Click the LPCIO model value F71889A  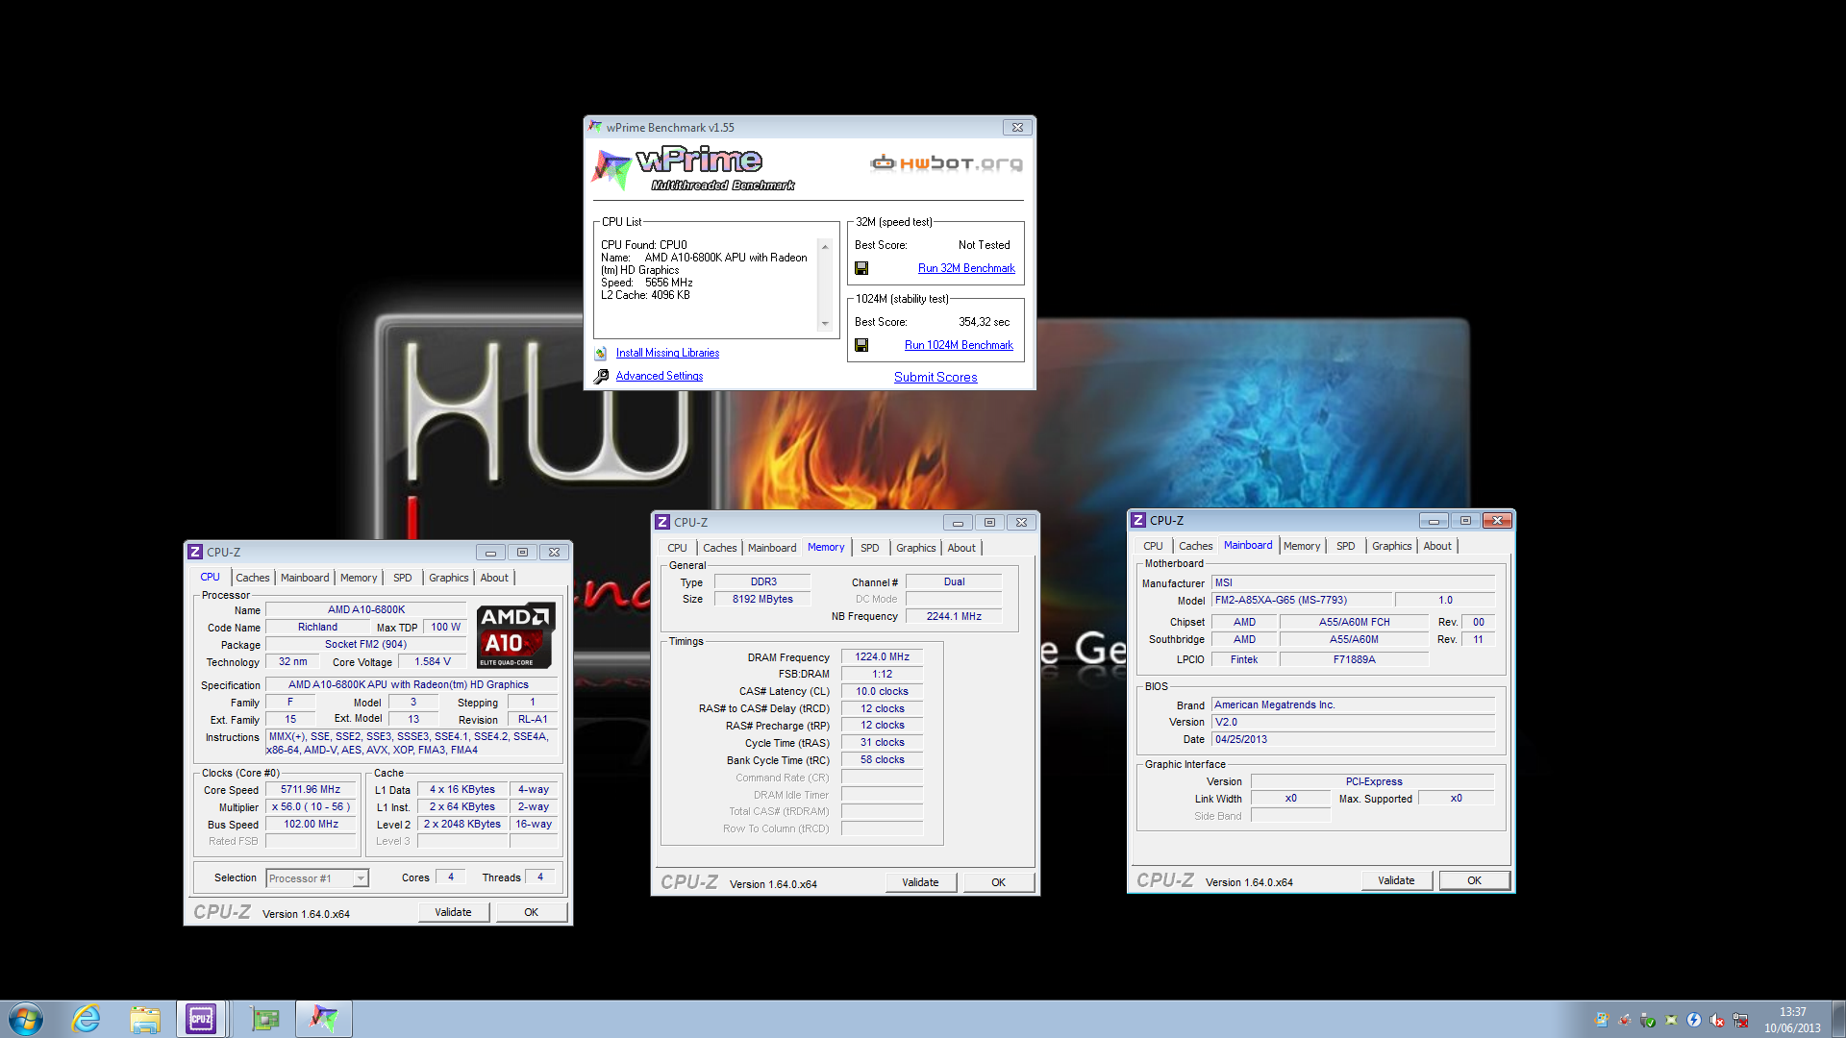[x=1354, y=659]
